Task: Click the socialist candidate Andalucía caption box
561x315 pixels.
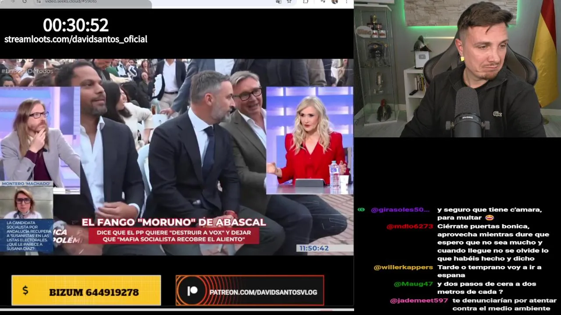Action: click(x=27, y=235)
